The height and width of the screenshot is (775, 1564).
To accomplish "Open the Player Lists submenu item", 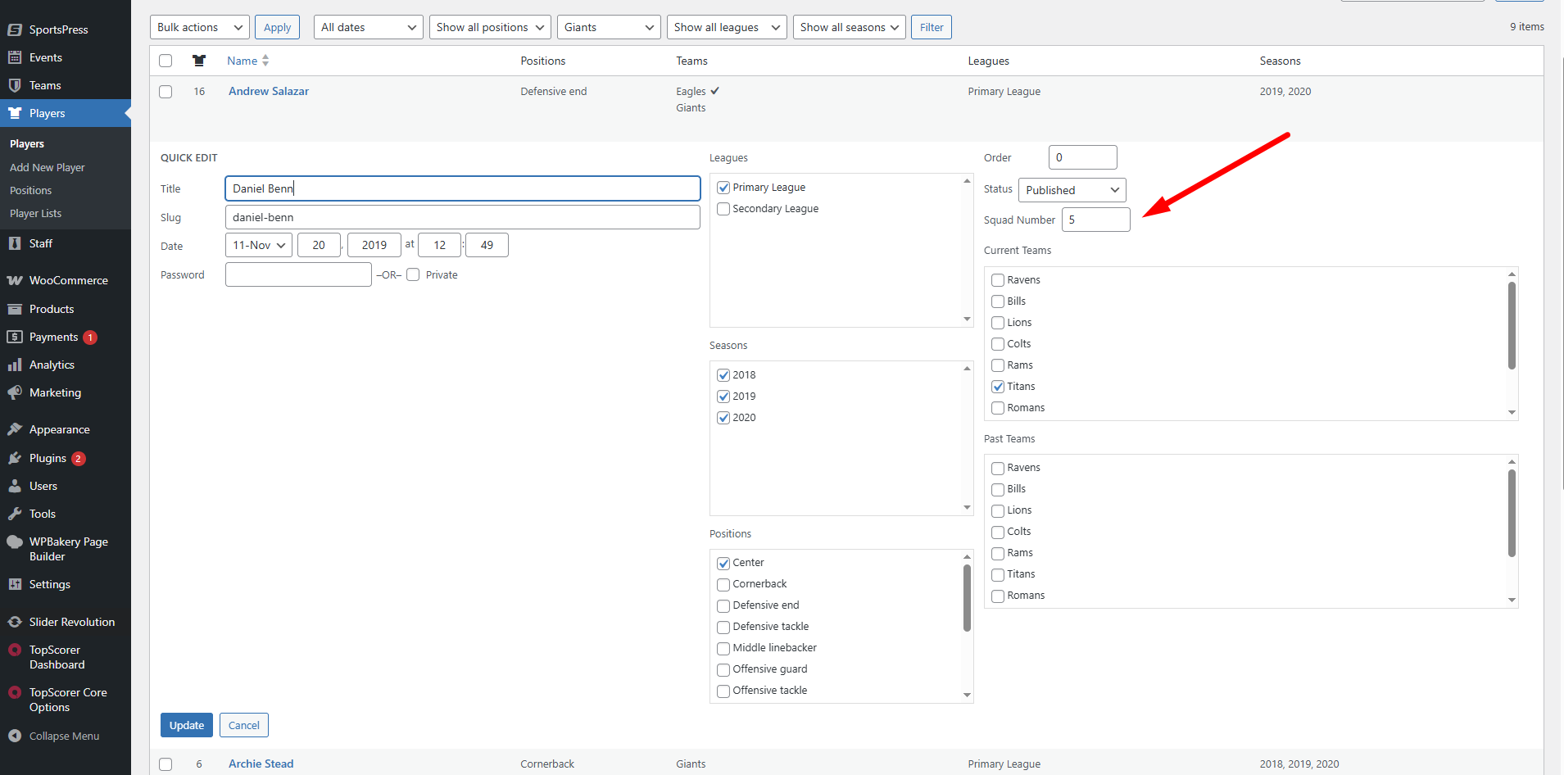I will 35,213.
